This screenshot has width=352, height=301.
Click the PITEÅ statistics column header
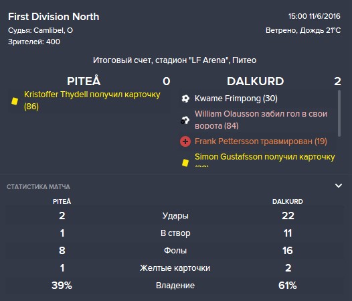62,201
